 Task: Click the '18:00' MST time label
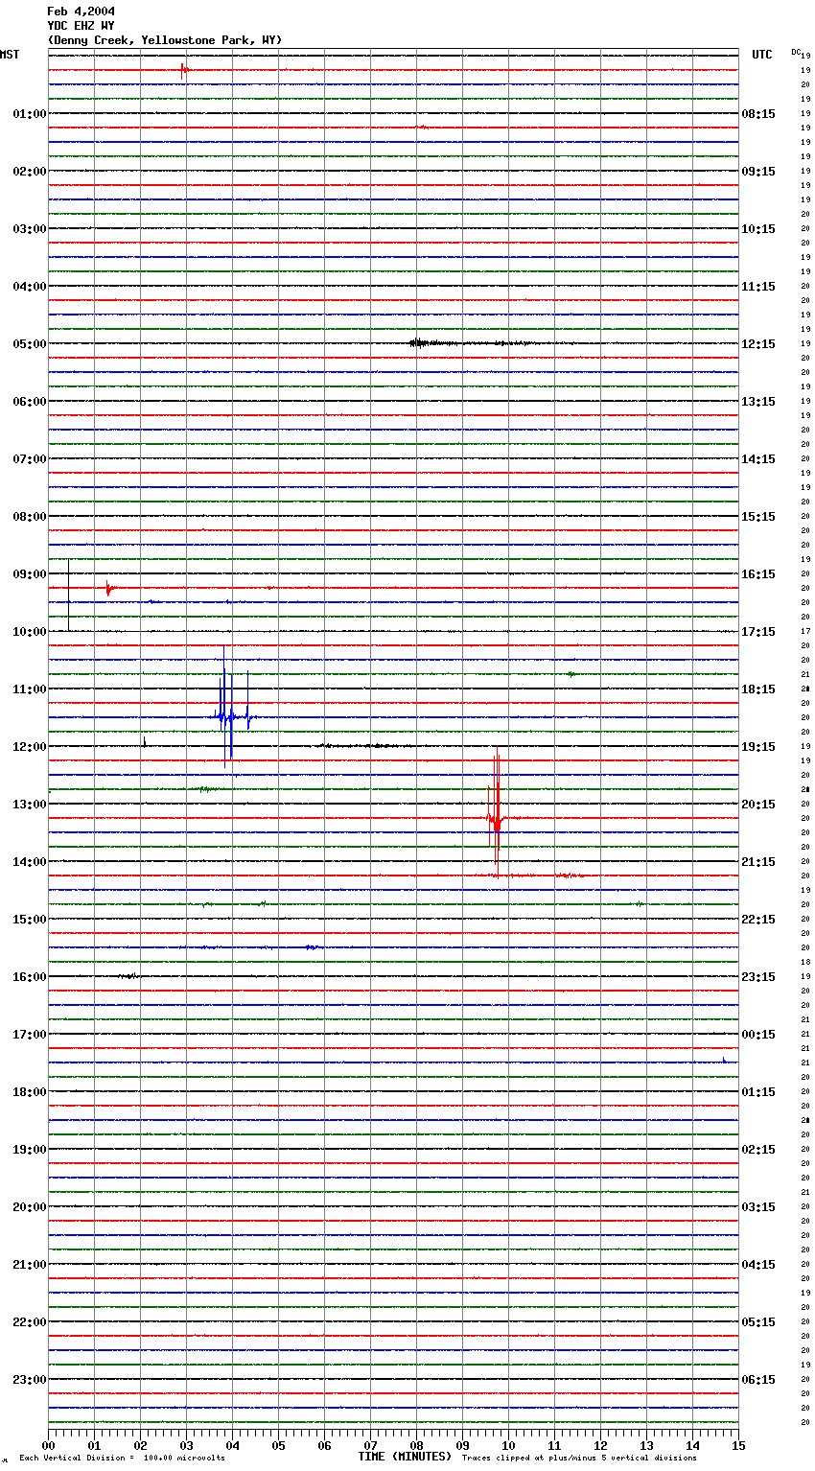coord(30,1092)
